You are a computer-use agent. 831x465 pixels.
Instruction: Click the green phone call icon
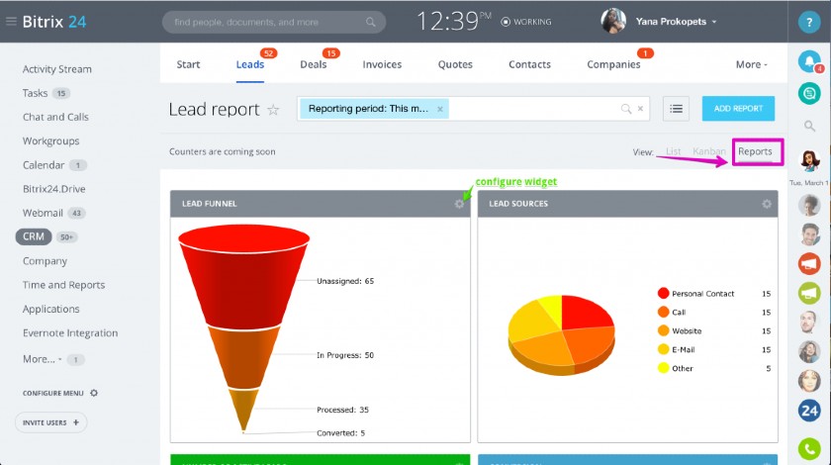tap(809, 449)
